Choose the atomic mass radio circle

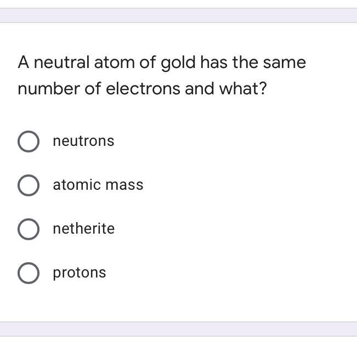pyautogui.click(x=29, y=185)
